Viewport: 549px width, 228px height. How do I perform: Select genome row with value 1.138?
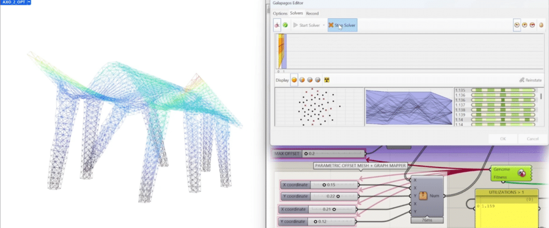coord(494,109)
